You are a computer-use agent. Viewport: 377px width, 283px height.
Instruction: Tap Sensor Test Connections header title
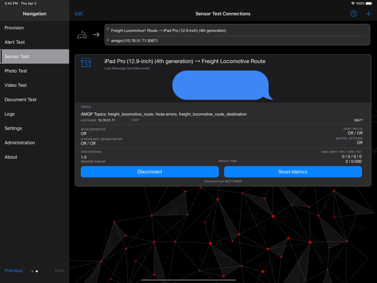pos(223,14)
